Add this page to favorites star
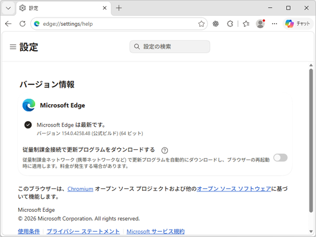Viewport: 316px width, 237px height. click(x=201, y=24)
